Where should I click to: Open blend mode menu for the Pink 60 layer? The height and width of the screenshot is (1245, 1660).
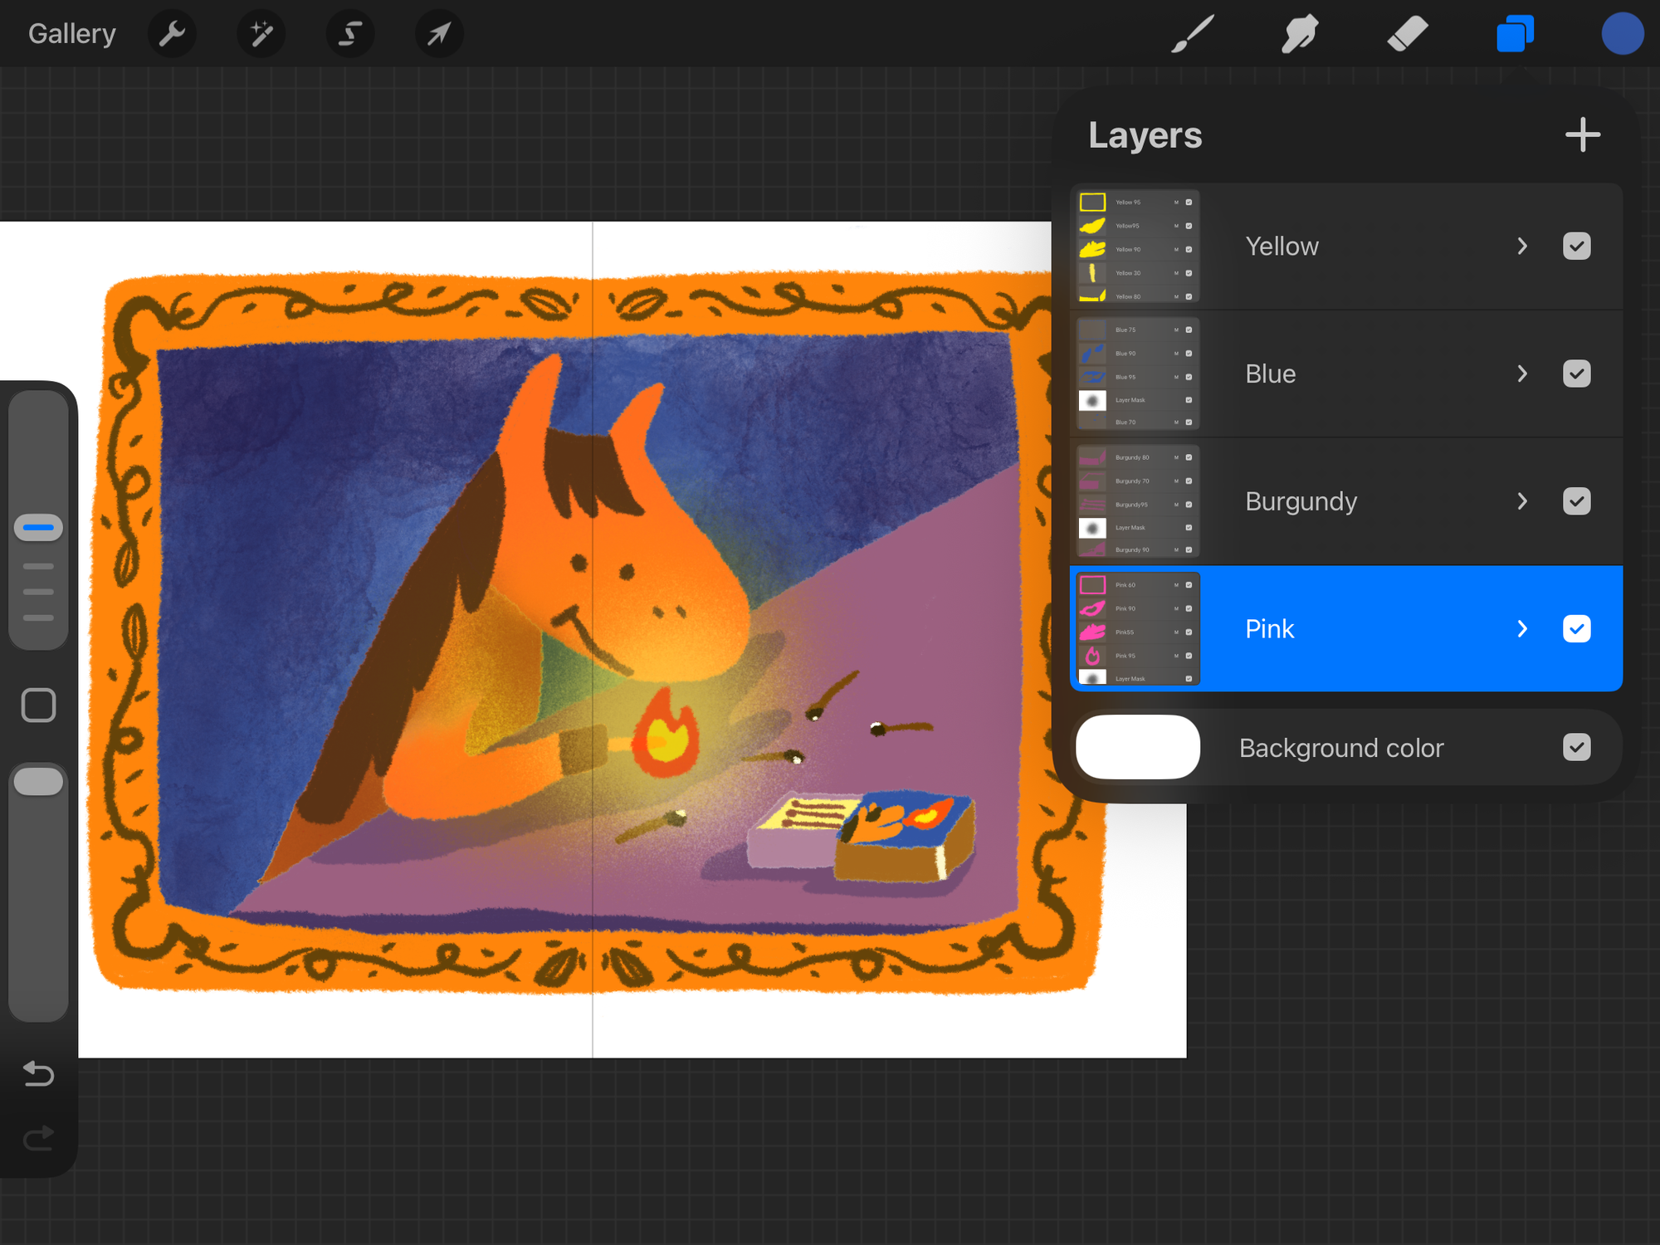(x=1176, y=584)
